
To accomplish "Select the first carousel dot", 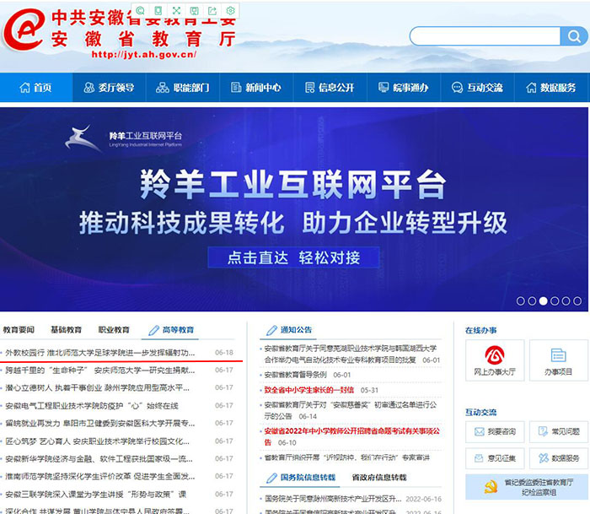I will pos(520,300).
